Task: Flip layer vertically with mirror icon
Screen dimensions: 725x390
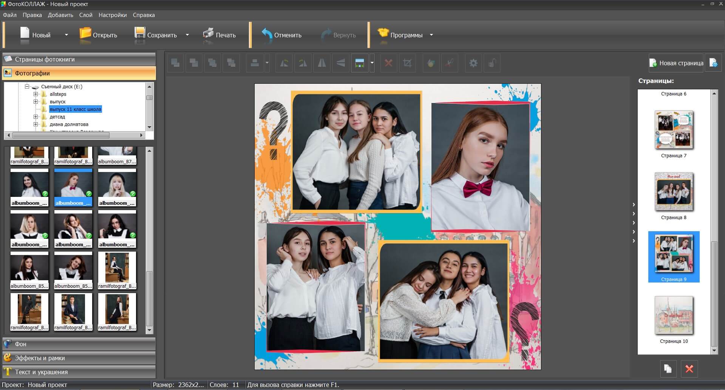Action: 340,63
